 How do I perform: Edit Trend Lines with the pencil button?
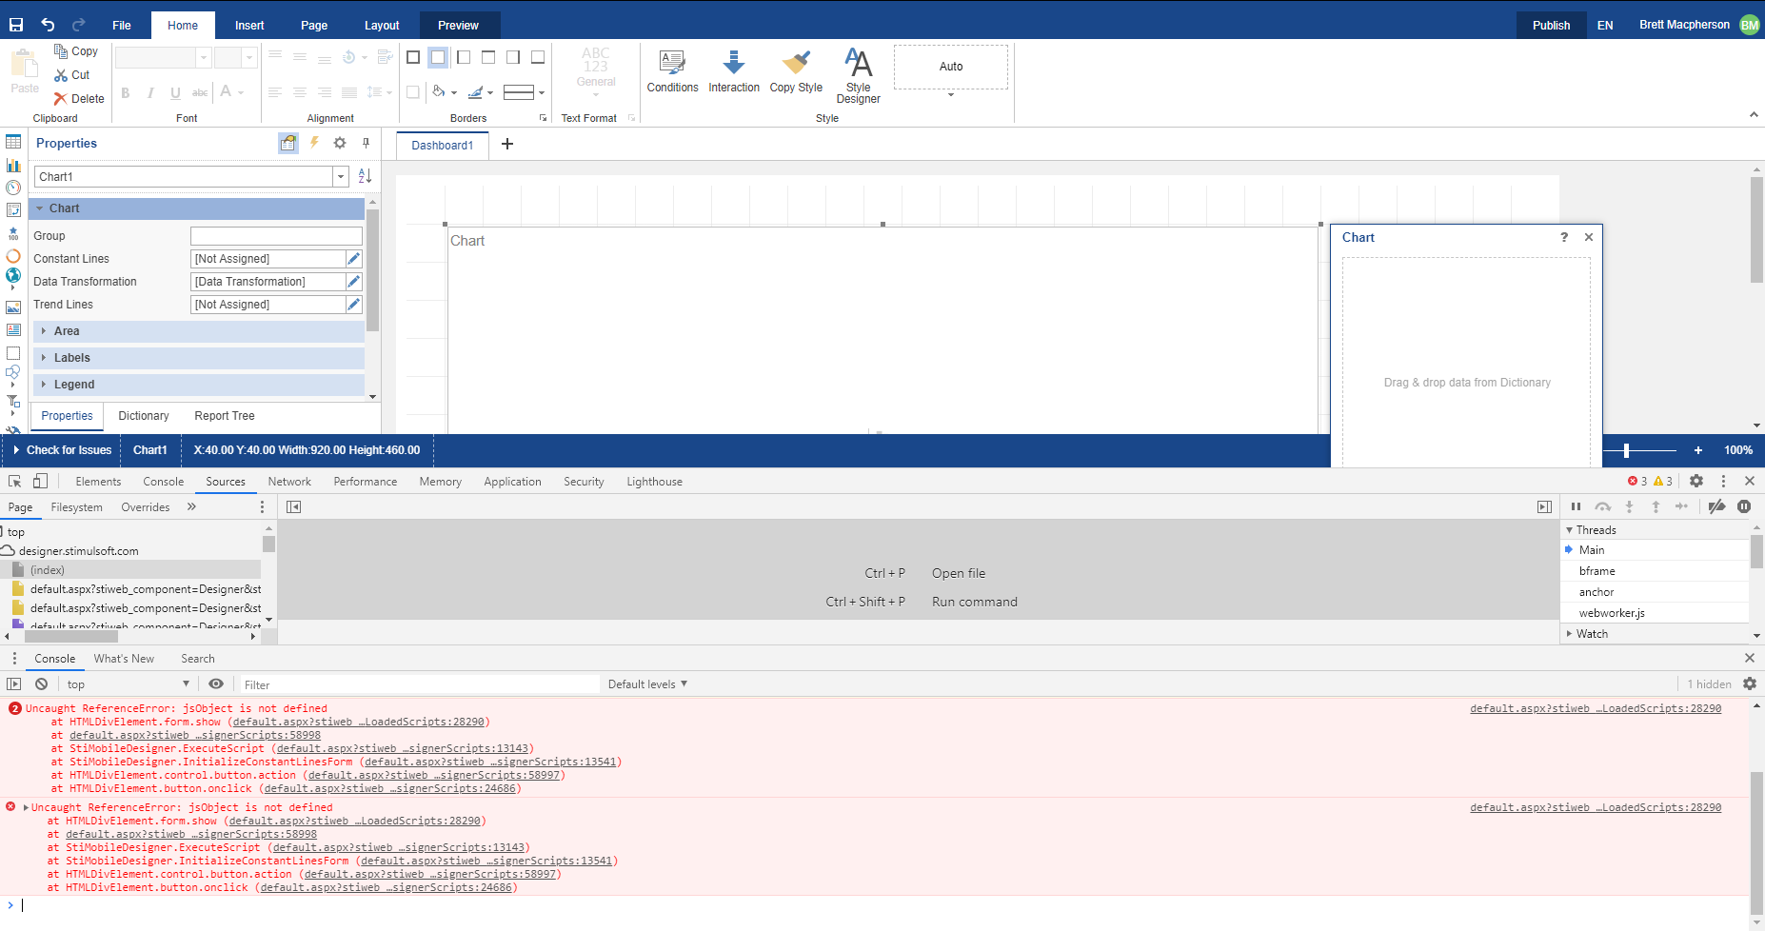tap(353, 305)
